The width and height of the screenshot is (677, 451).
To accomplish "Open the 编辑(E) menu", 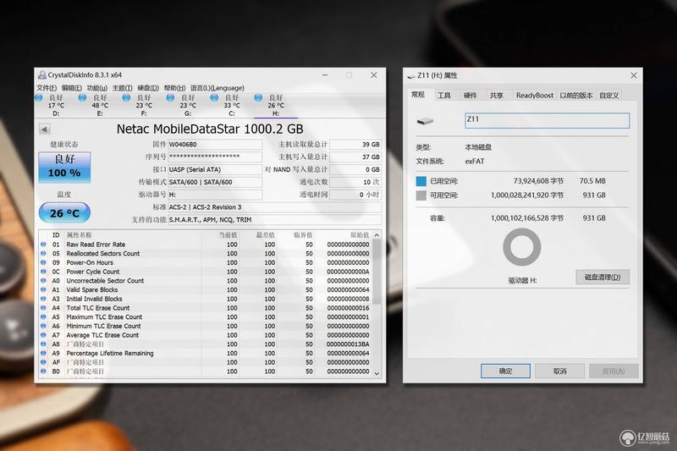I will (x=72, y=88).
